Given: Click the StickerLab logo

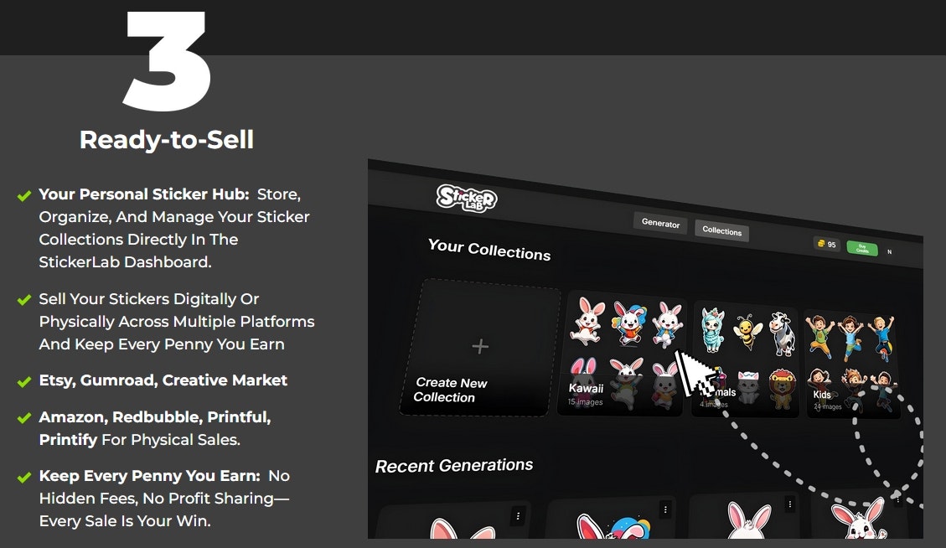Looking at the screenshot, I should (x=467, y=198).
